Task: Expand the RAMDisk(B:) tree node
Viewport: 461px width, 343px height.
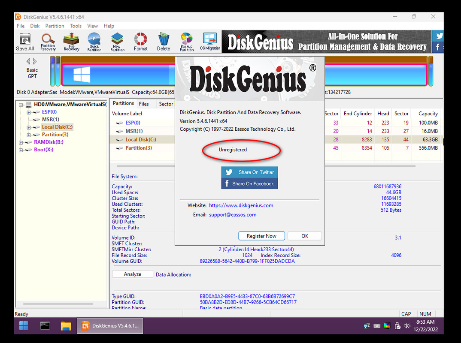Action: tap(21, 142)
